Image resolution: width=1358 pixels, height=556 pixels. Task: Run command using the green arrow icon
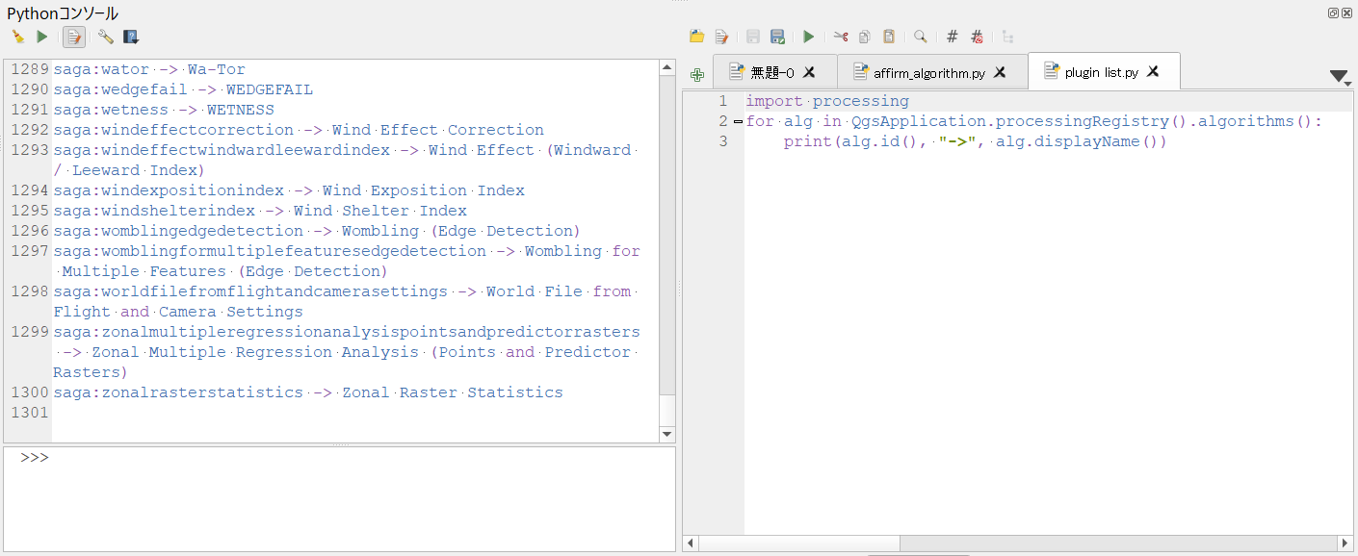click(41, 36)
